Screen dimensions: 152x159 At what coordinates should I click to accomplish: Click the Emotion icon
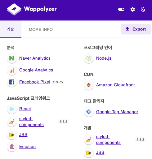[12, 147]
